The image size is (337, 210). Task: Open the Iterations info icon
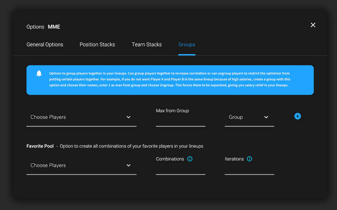pos(249,159)
